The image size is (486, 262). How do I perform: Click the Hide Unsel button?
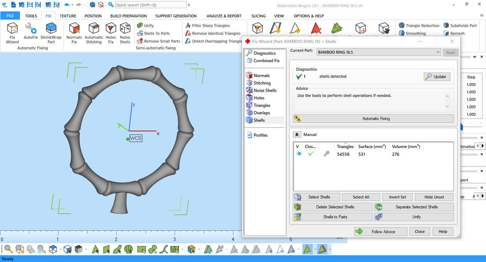tap(434, 197)
